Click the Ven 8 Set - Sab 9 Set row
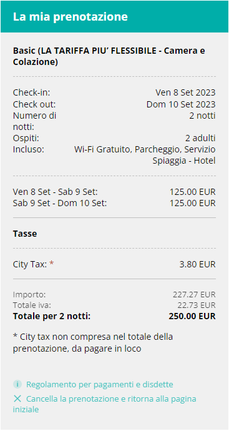 tap(114, 192)
